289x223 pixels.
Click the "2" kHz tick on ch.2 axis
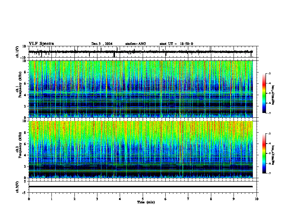point(26,167)
